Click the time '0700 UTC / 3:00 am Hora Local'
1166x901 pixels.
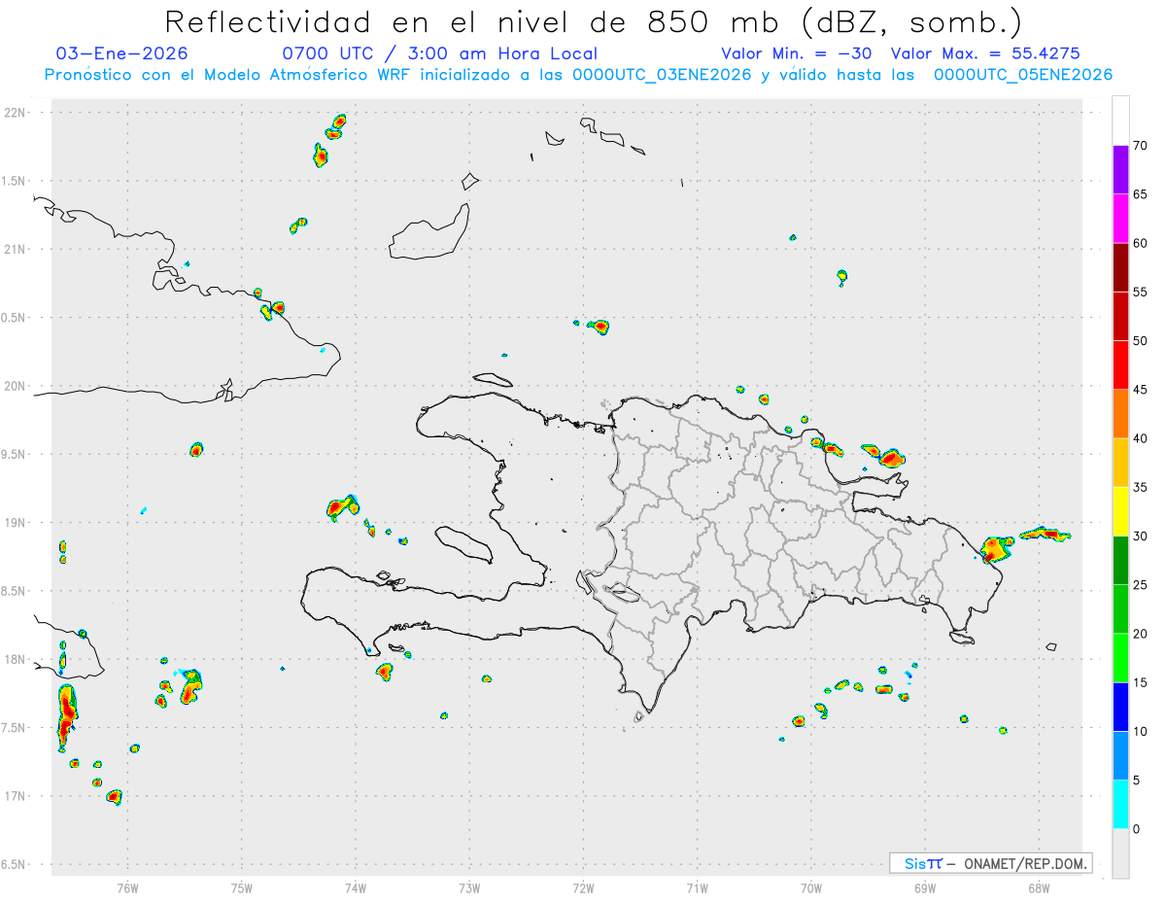(x=439, y=53)
